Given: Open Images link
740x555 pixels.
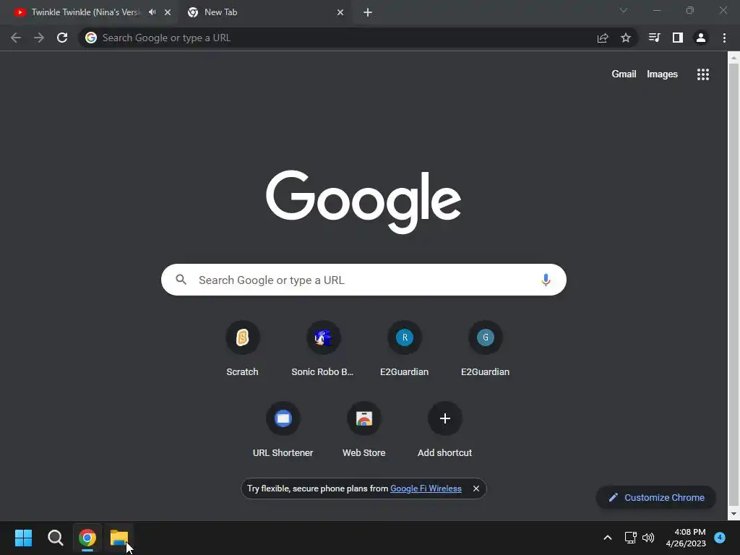Looking at the screenshot, I should pos(662,74).
